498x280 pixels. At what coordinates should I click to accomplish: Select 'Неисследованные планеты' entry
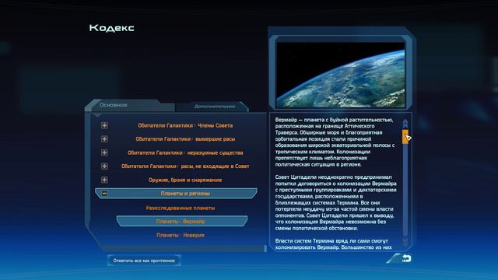click(181, 208)
